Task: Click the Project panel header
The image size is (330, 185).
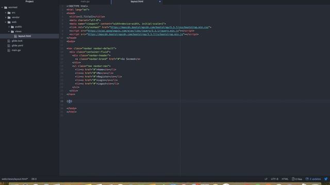Action: tap(29, 2)
